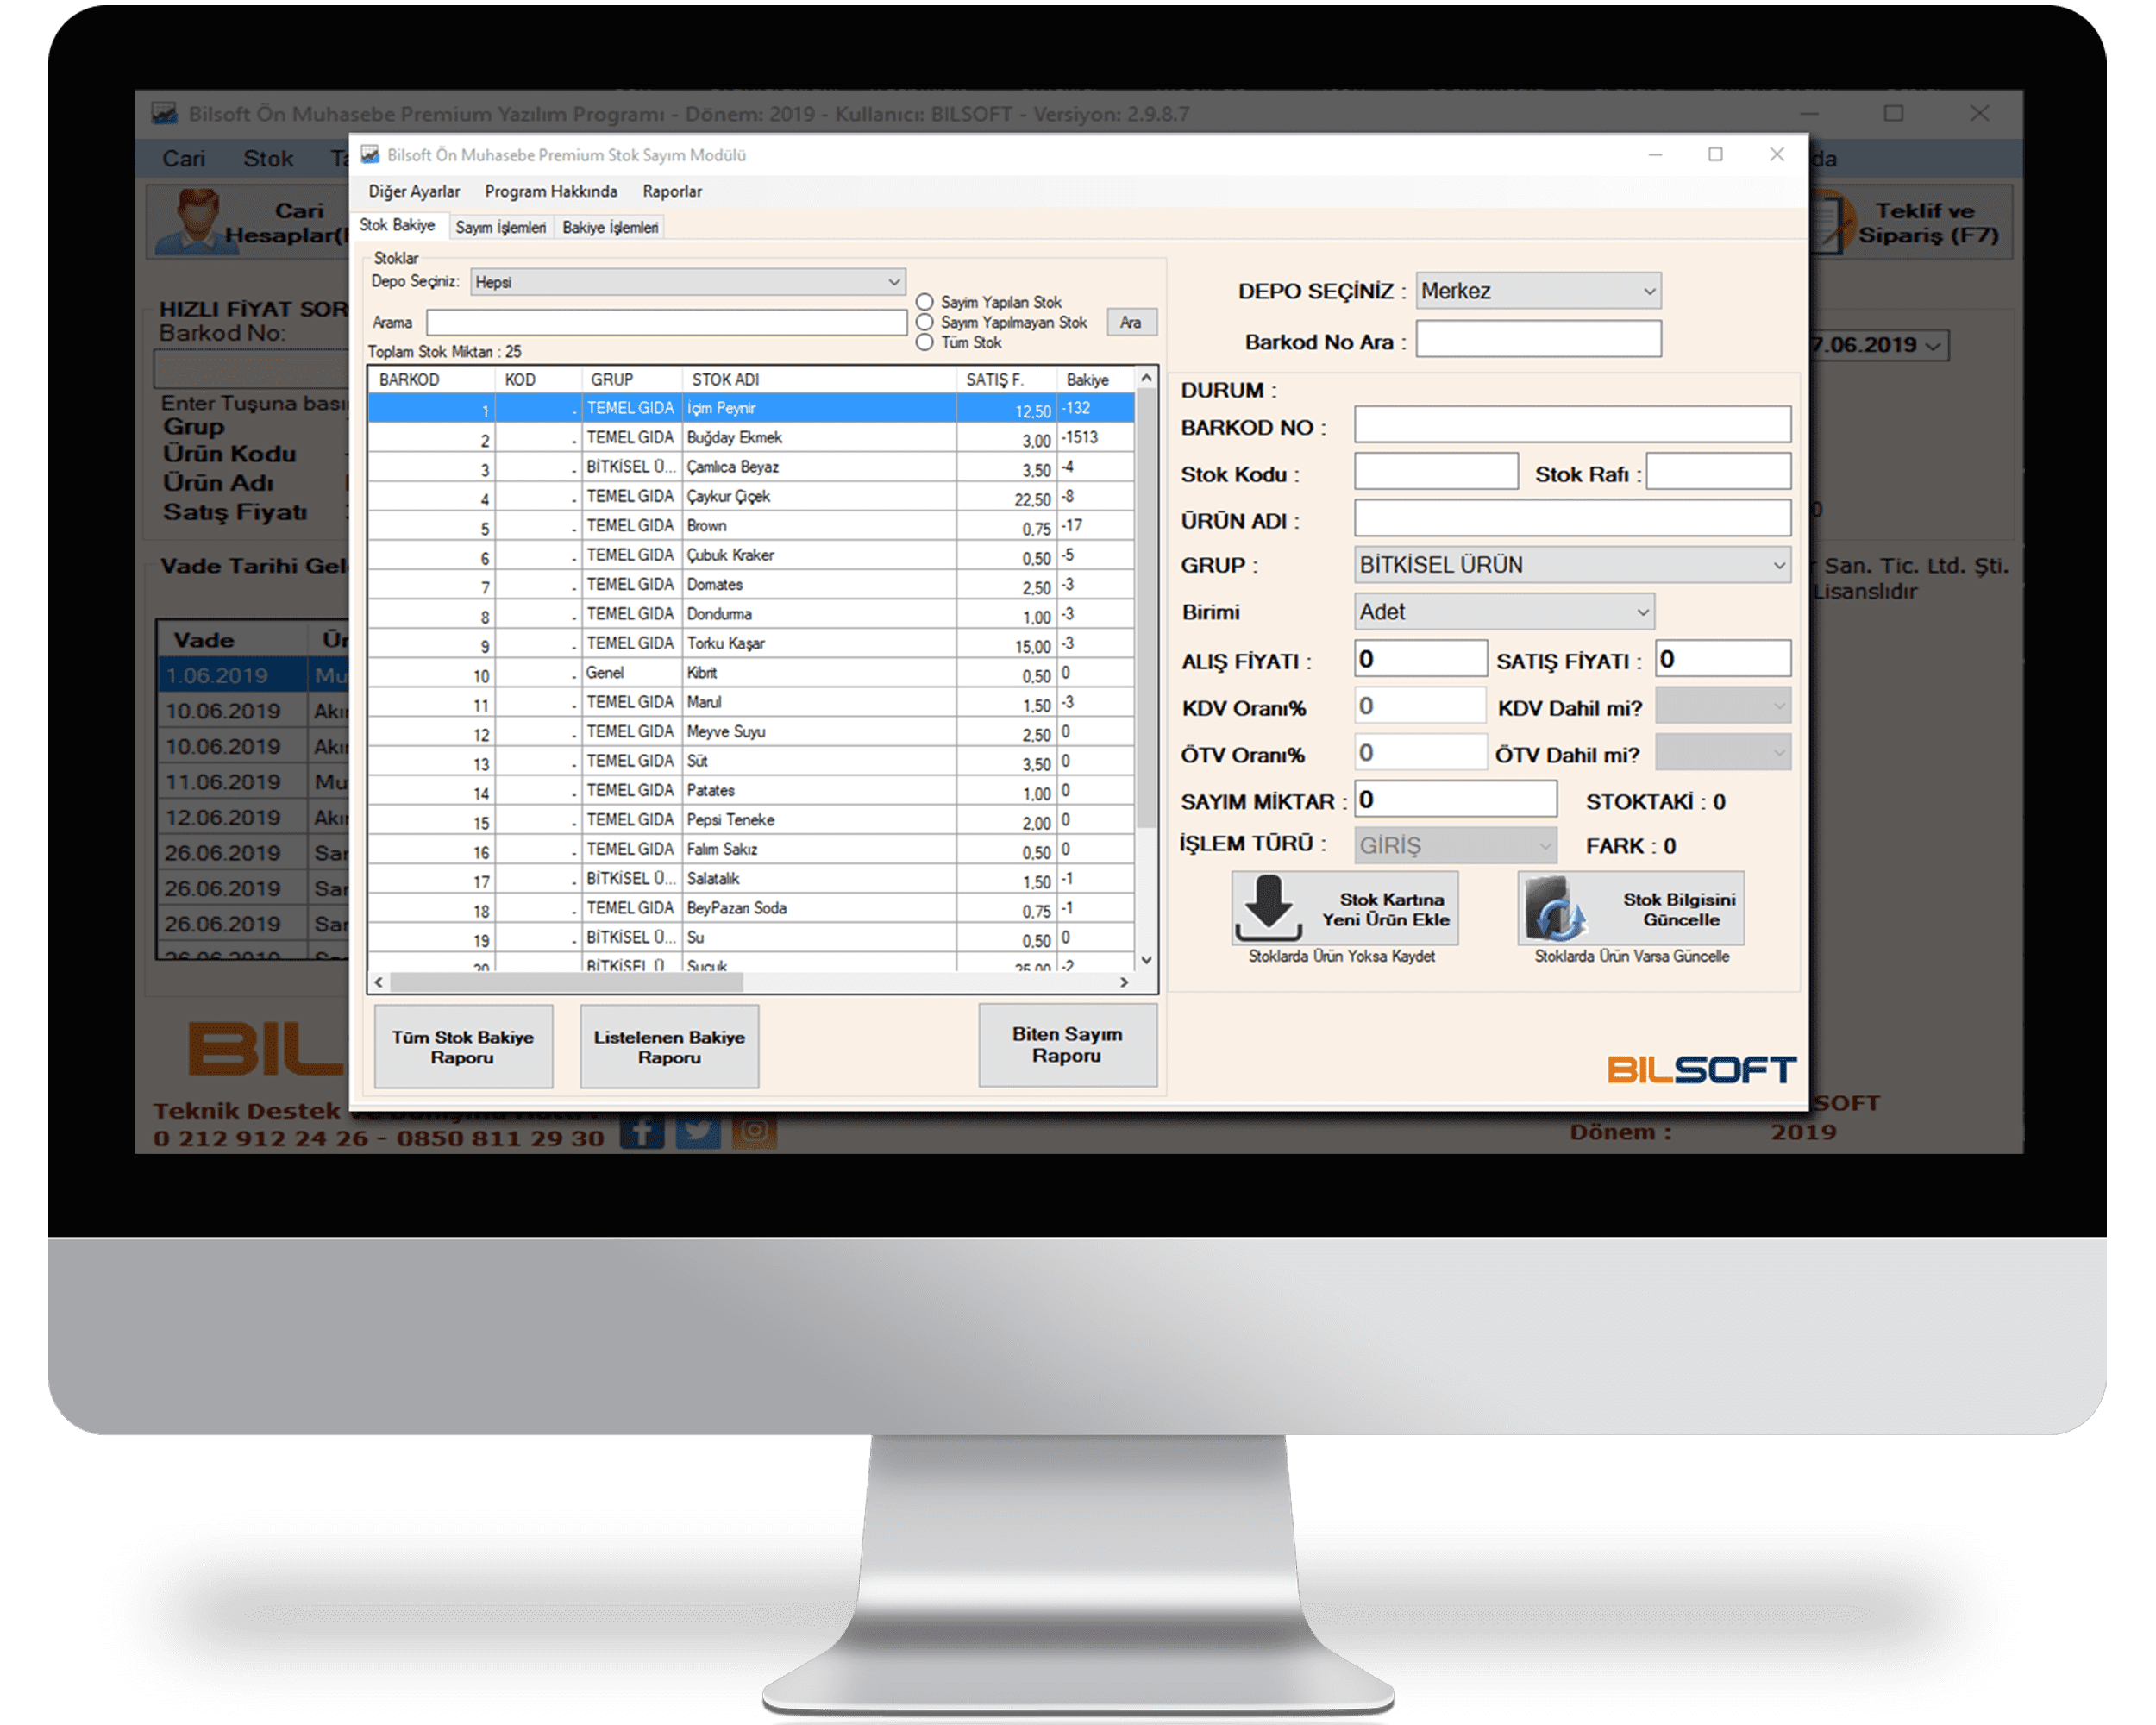Click the BARKOD column header
This screenshot has height=1725, width=2156.
432,380
